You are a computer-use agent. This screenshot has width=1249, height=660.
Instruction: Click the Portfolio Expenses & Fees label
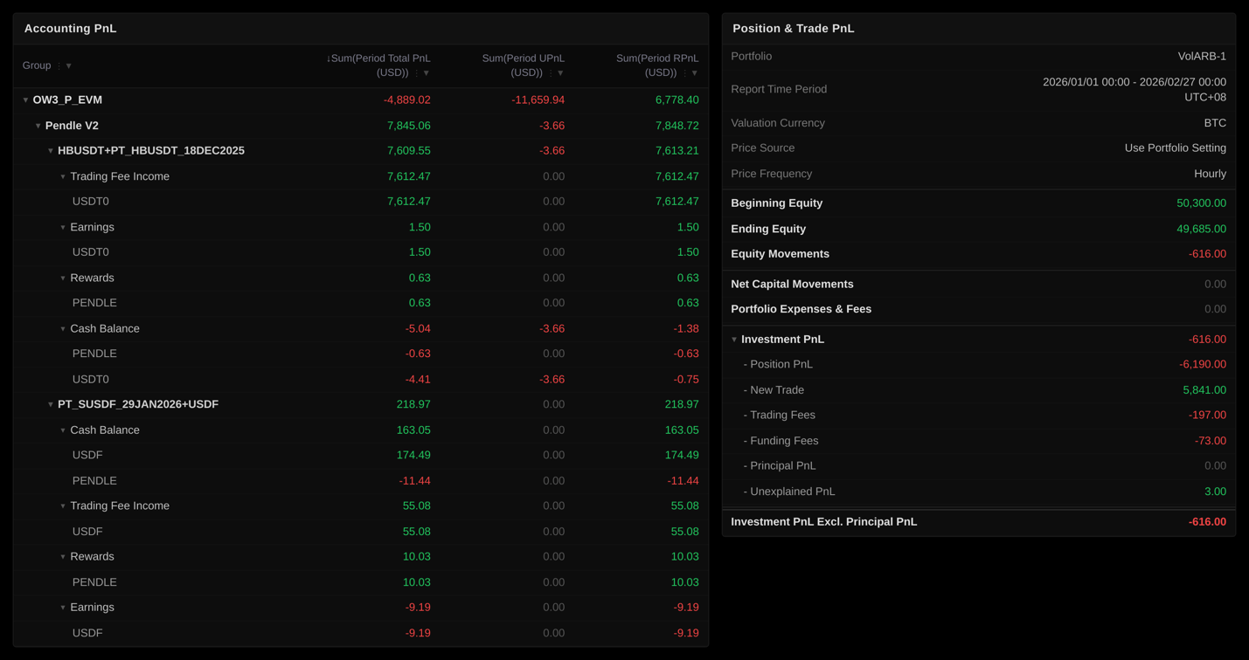coord(801,309)
